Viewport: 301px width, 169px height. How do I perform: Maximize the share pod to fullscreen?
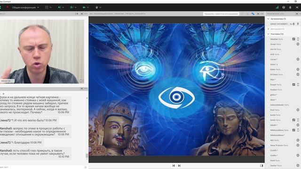click(258, 14)
